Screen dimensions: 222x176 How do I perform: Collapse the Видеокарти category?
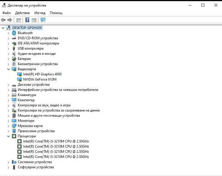coord(9,69)
